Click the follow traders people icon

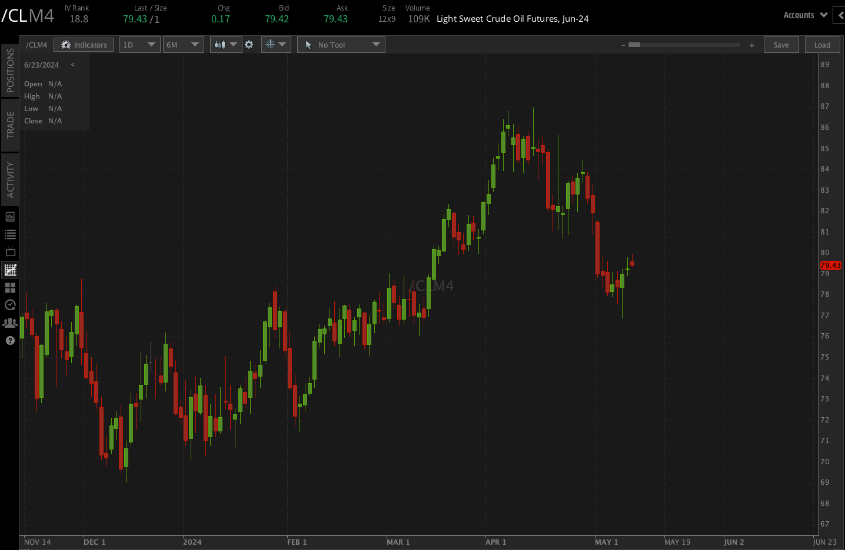[9, 323]
